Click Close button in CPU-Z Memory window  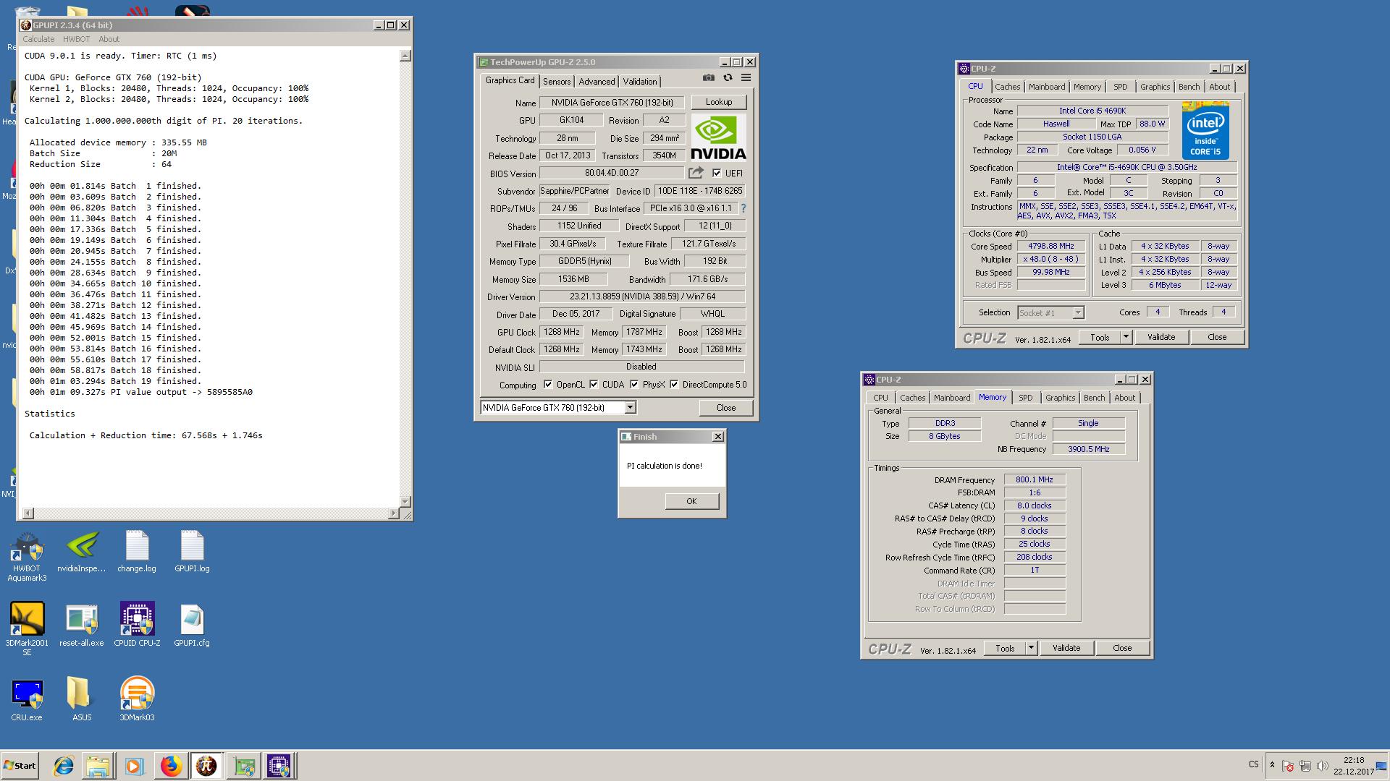point(1122,648)
